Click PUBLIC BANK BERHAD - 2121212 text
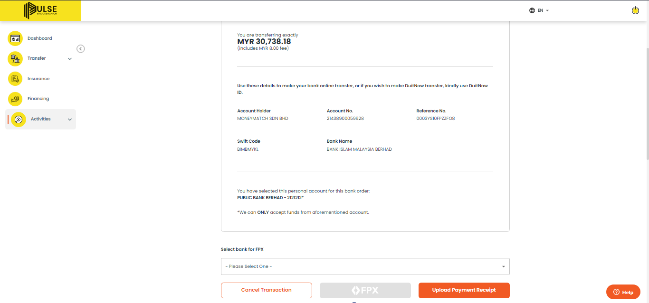This screenshot has height=303, width=649. coord(270,197)
